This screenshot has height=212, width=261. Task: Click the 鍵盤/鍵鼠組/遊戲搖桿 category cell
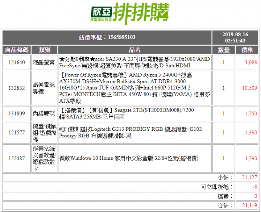click(45, 133)
